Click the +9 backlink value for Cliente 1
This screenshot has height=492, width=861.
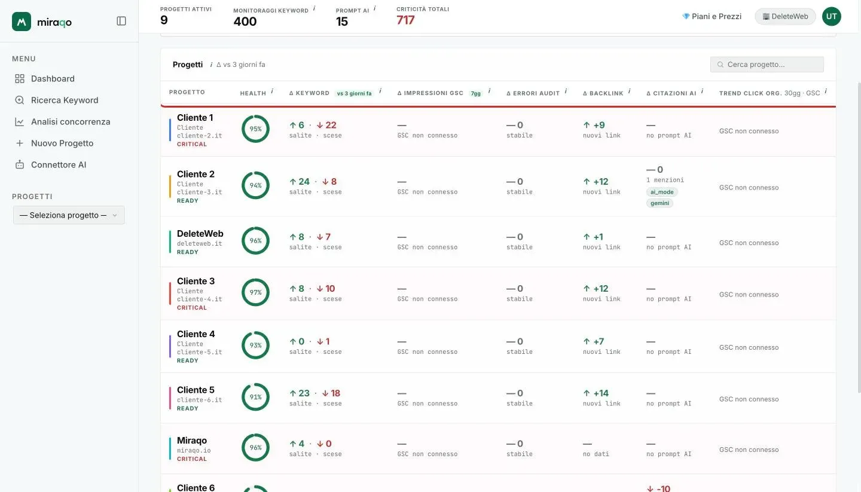click(x=599, y=125)
